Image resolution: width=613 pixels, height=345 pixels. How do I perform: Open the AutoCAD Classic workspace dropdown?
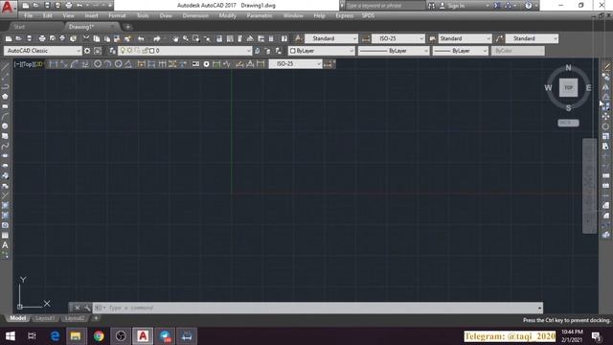[x=43, y=51]
